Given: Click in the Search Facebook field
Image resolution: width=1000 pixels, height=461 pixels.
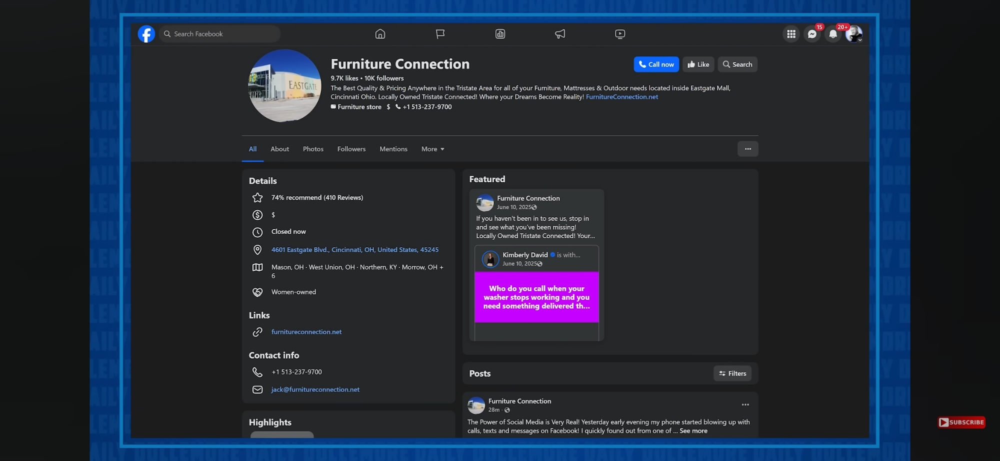Looking at the screenshot, I should pyautogui.click(x=220, y=34).
